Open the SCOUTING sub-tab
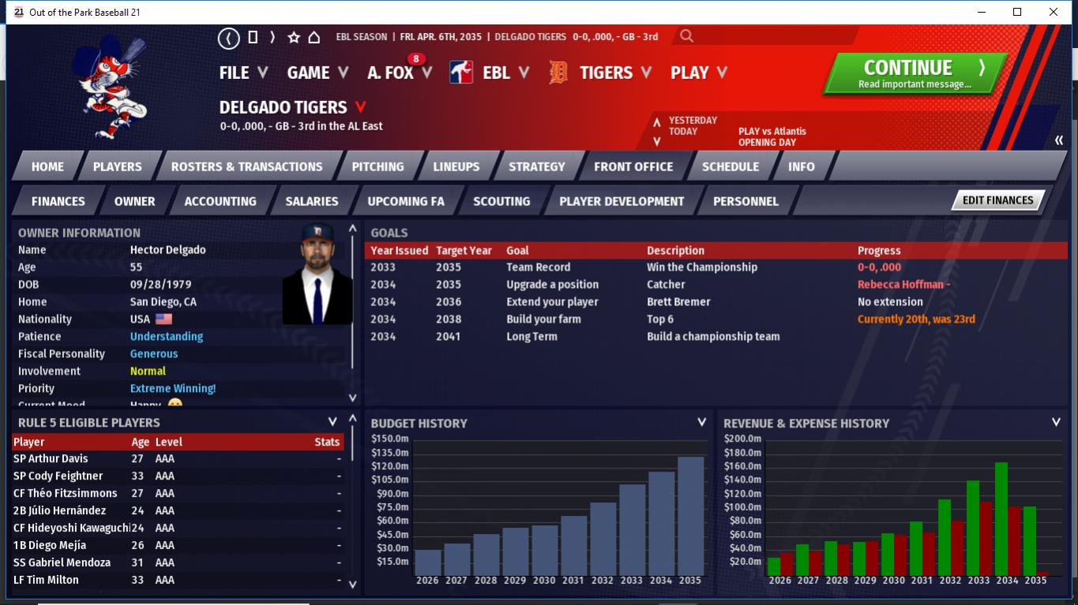This screenshot has height=605, width=1078. tap(501, 201)
